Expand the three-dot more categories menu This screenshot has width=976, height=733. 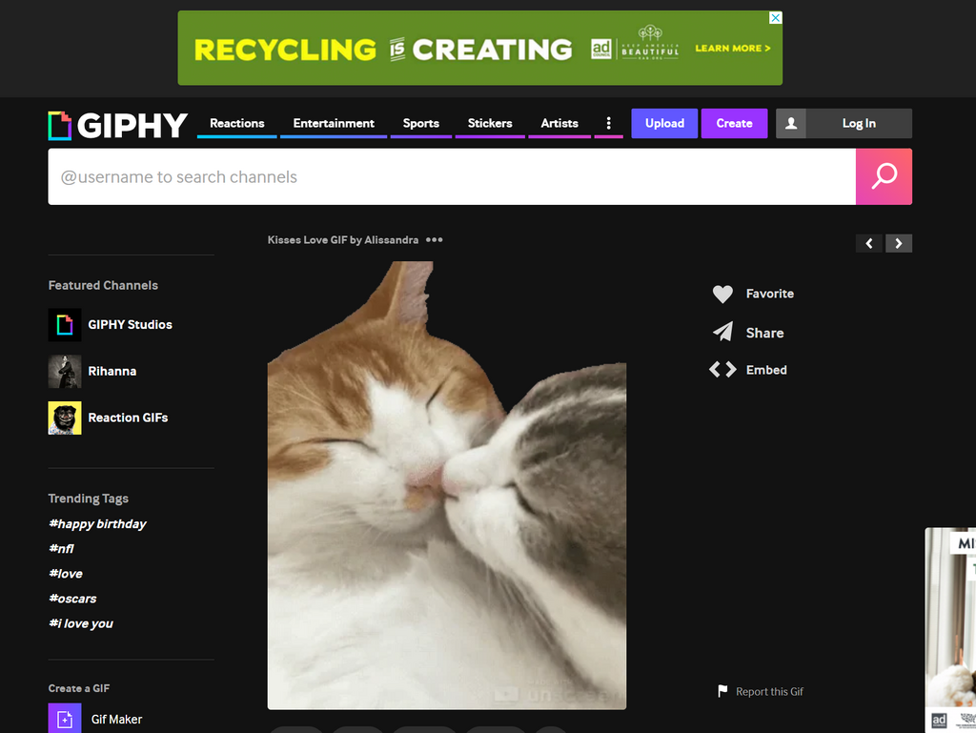(608, 123)
